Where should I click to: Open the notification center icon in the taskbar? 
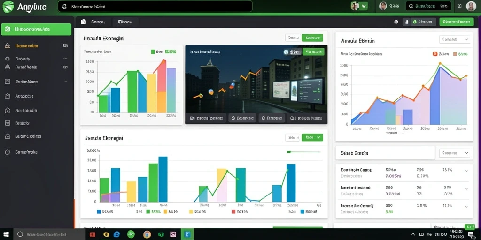pos(471,235)
